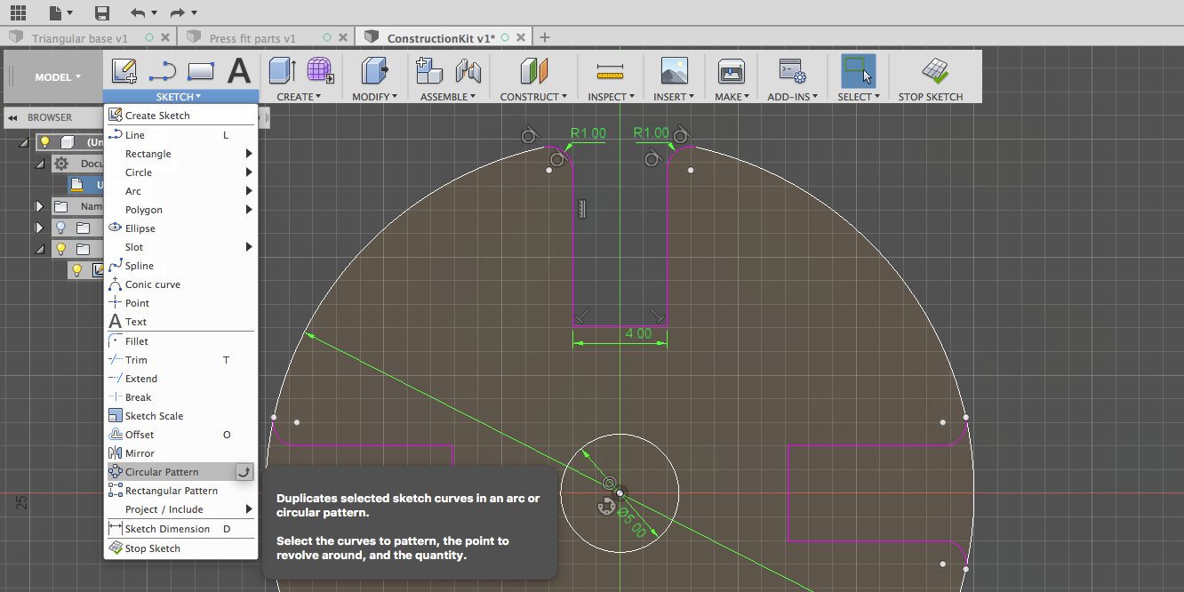Open the MODIFY dropdown
The image size is (1184, 592).
[374, 97]
